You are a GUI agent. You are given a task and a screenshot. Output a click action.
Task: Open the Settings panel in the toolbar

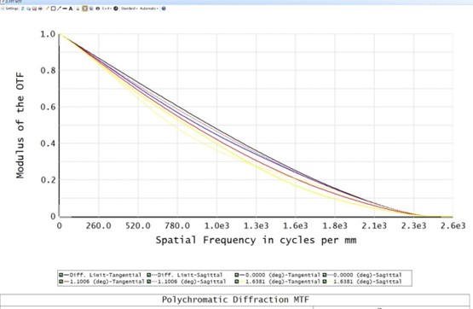coord(10,9)
